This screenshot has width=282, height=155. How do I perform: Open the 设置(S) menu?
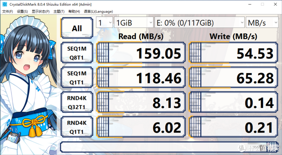pos(22,11)
